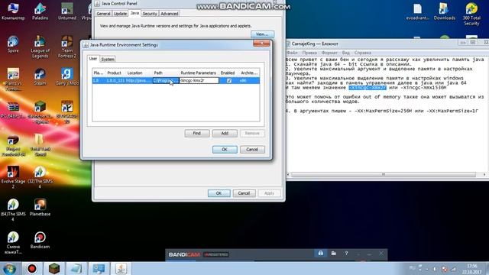Switch to the Java taskbar icon
The height and width of the screenshot is (275, 489).
[121, 268]
